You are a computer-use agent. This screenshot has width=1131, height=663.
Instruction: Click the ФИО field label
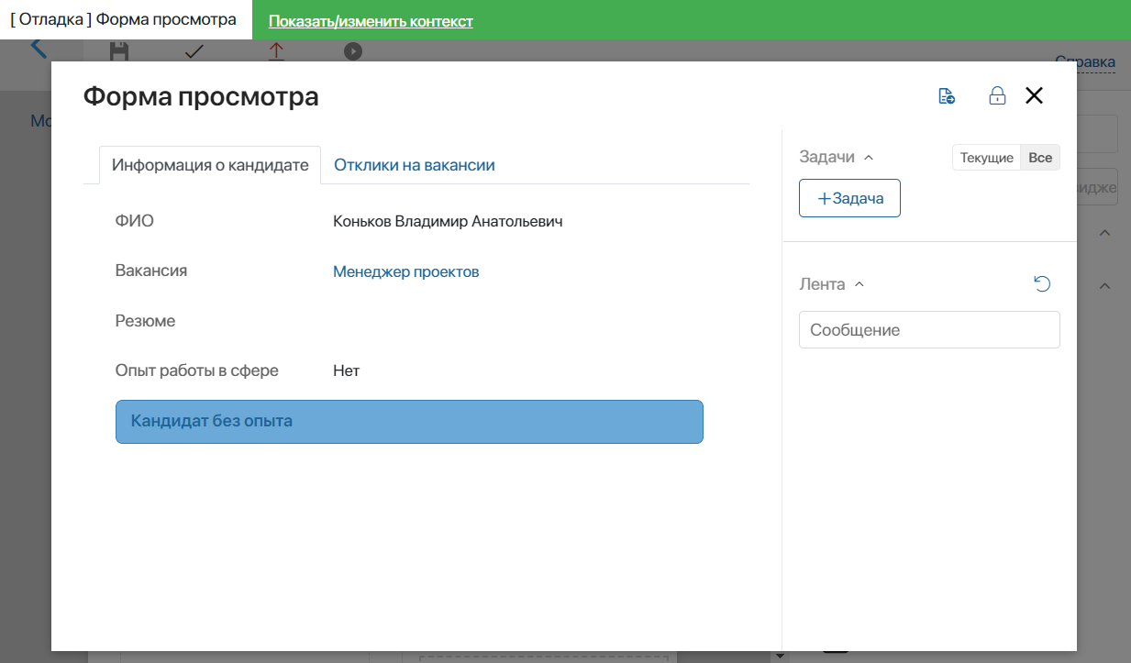tap(134, 220)
